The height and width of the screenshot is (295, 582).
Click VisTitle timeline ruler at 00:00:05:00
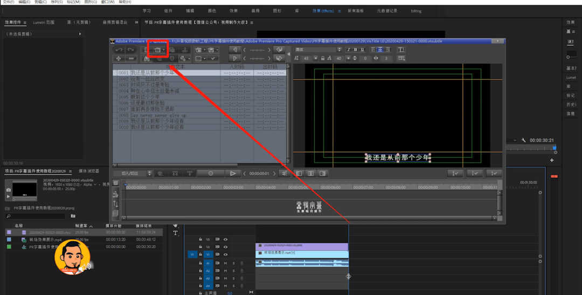(x=298, y=187)
